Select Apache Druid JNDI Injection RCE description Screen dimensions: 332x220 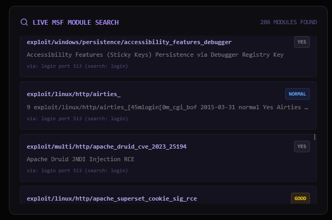tap(81, 159)
